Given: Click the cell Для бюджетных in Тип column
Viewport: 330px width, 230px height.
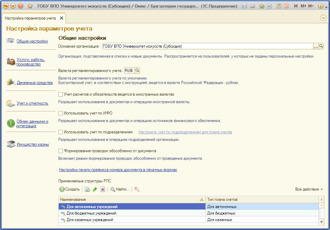Looking at the screenshot, I should pyautogui.click(x=262, y=213).
